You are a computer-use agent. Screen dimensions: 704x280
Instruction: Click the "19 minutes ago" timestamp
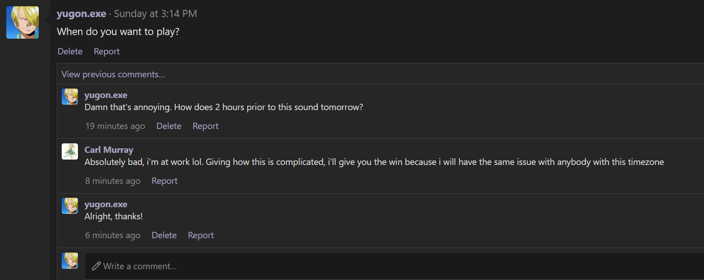point(115,126)
